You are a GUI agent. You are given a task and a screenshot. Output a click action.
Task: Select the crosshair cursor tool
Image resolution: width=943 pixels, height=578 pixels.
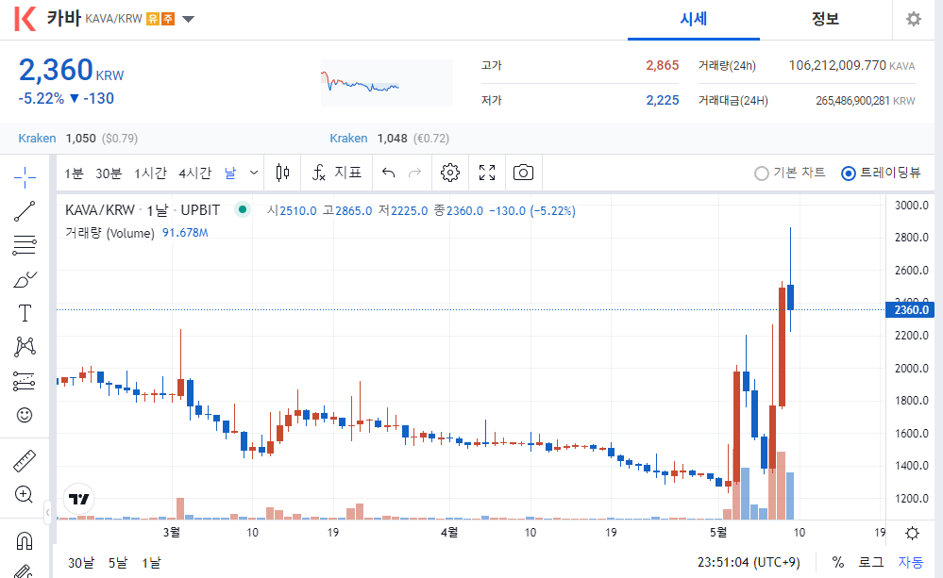pos(25,176)
